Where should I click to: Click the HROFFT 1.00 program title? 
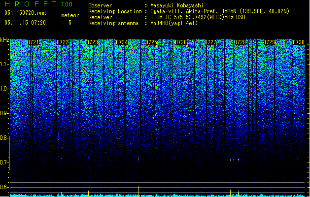[39, 4]
